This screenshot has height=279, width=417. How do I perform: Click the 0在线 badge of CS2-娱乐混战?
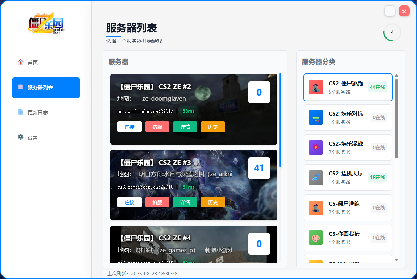(x=379, y=147)
